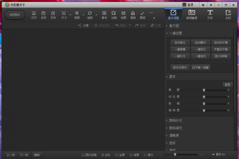The height and width of the screenshot is (159, 239).
Task: Expand the 清晰度 panel section
Action: point(176,136)
